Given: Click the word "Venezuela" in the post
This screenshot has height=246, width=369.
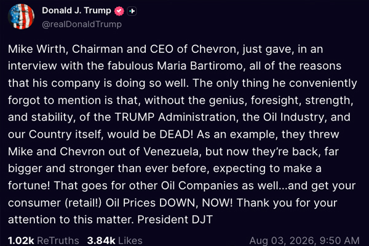Looking at the screenshot, I should coord(172,151).
